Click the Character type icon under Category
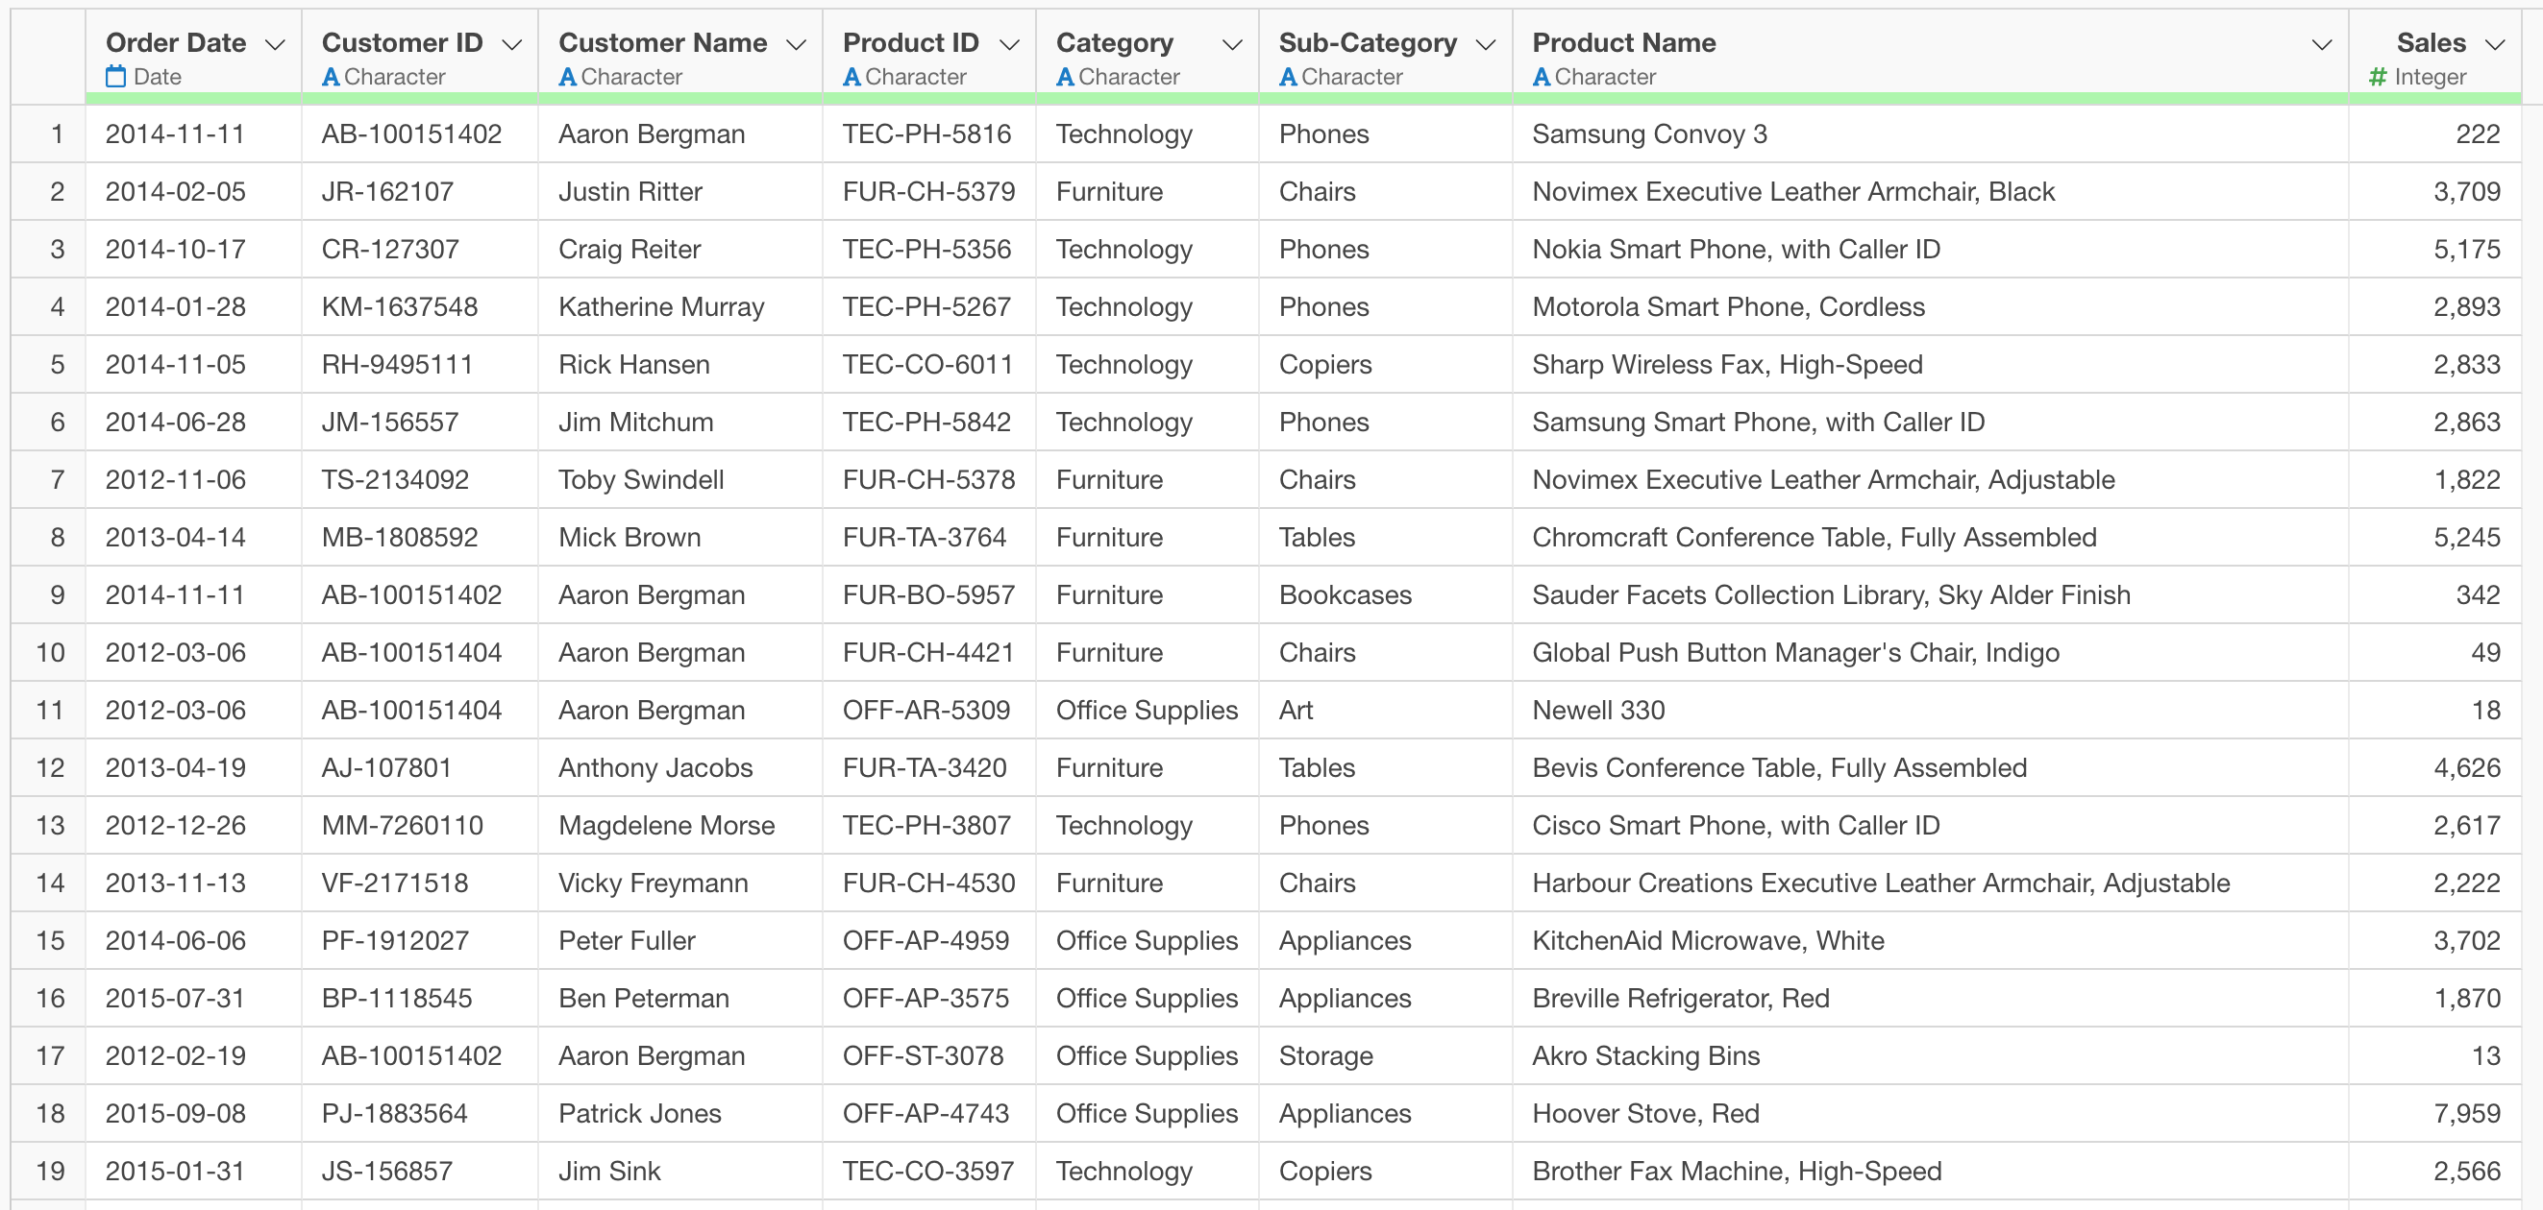The width and height of the screenshot is (2543, 1210). point(1065,76)
